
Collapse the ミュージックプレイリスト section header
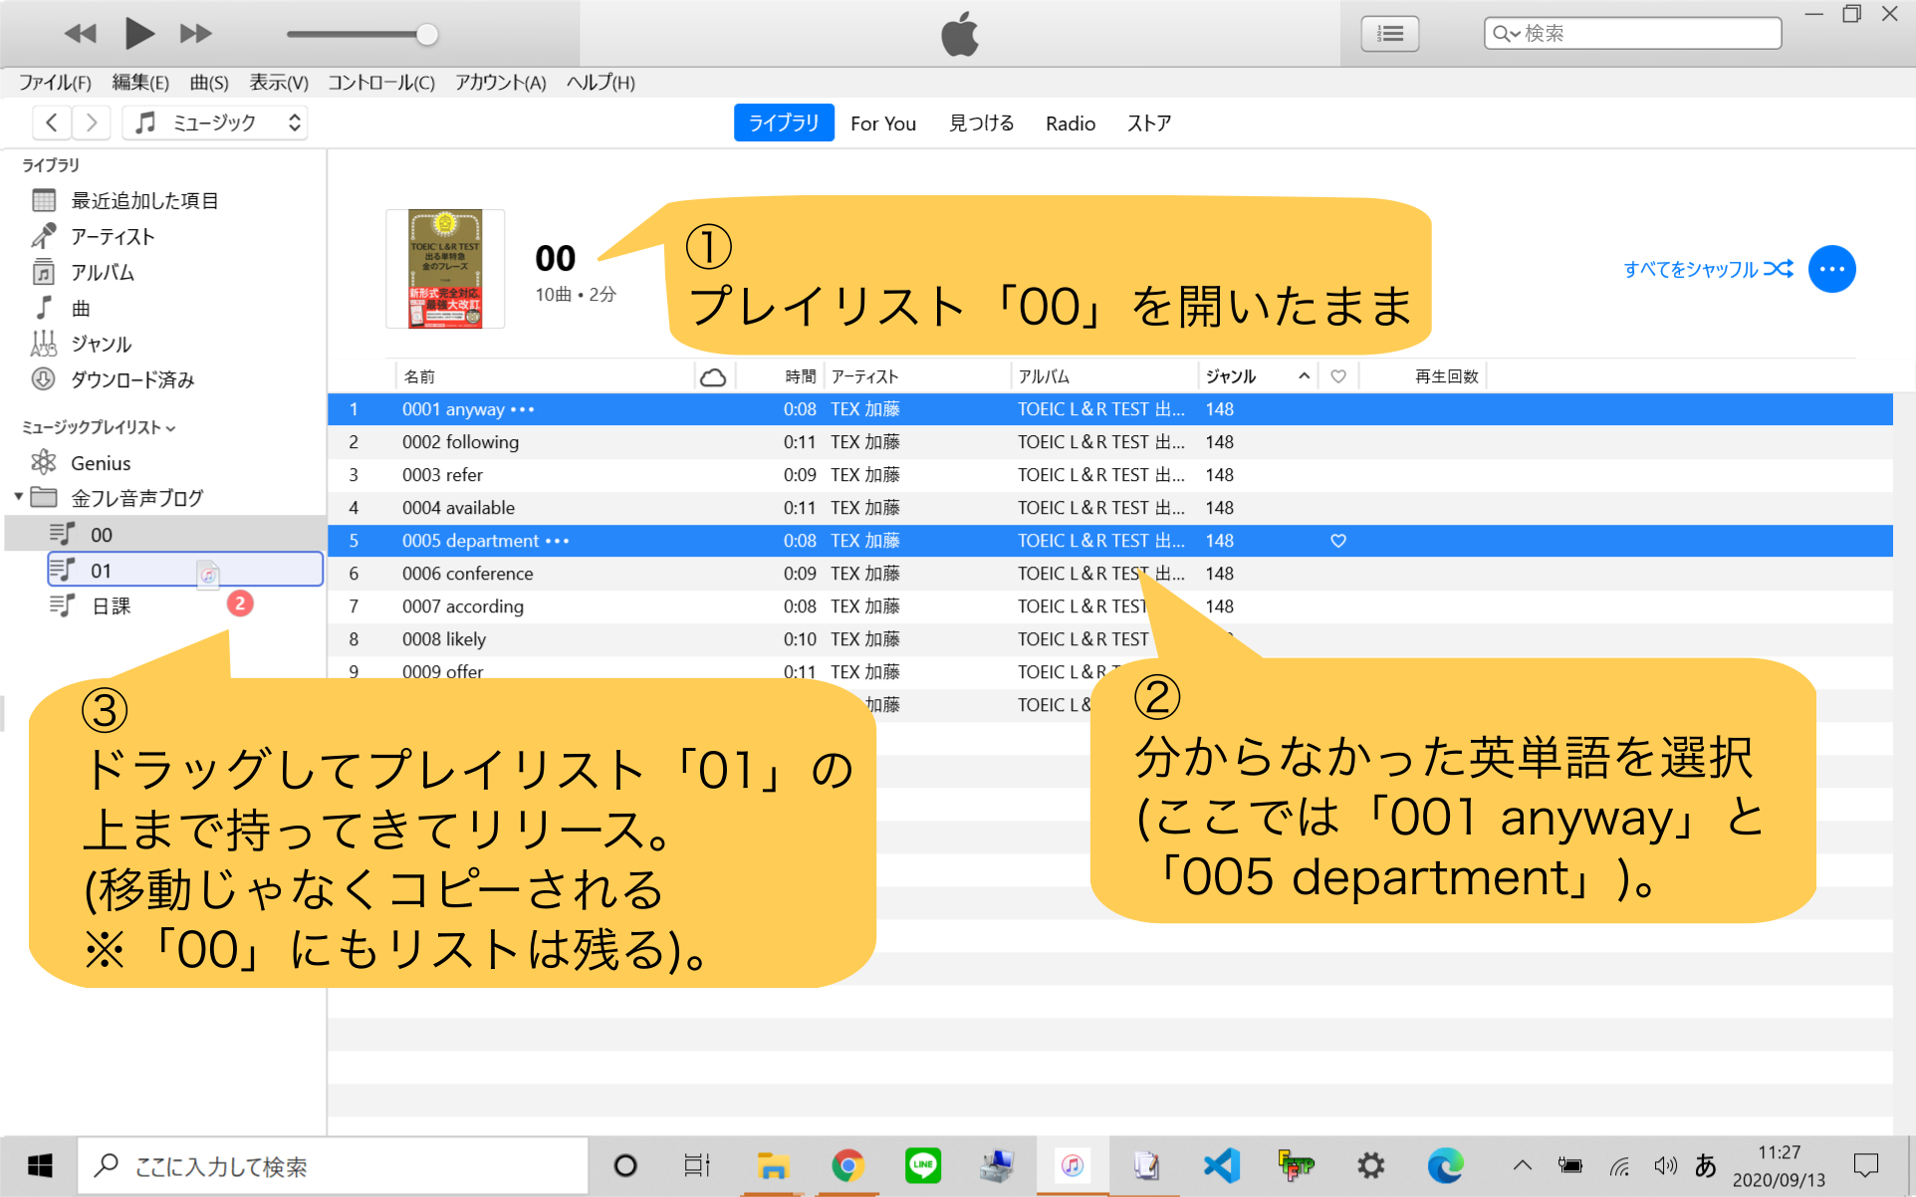[x=99, y=427]
